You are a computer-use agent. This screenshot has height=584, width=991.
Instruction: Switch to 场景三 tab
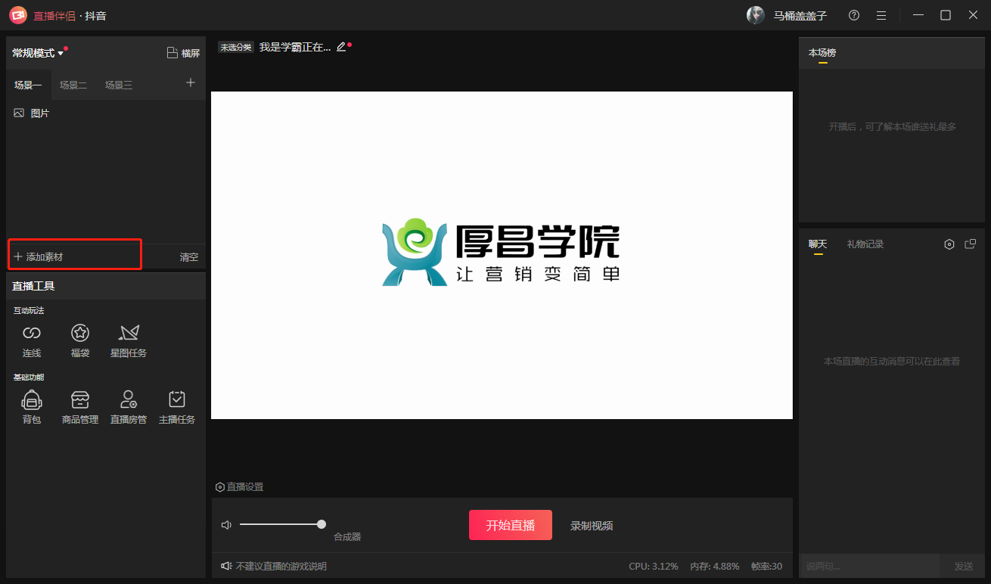(x=119, y=85)
